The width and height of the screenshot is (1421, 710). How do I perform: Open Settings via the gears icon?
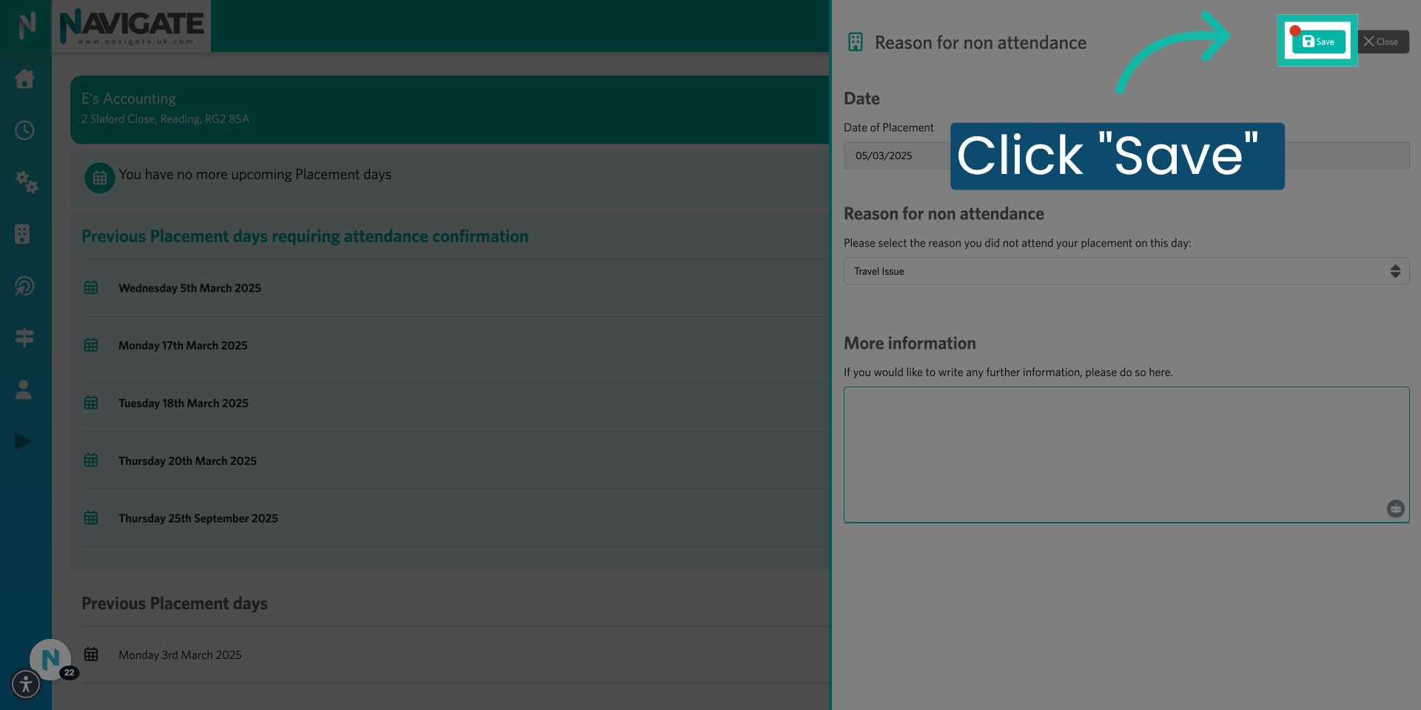click(x=27, y=183)
